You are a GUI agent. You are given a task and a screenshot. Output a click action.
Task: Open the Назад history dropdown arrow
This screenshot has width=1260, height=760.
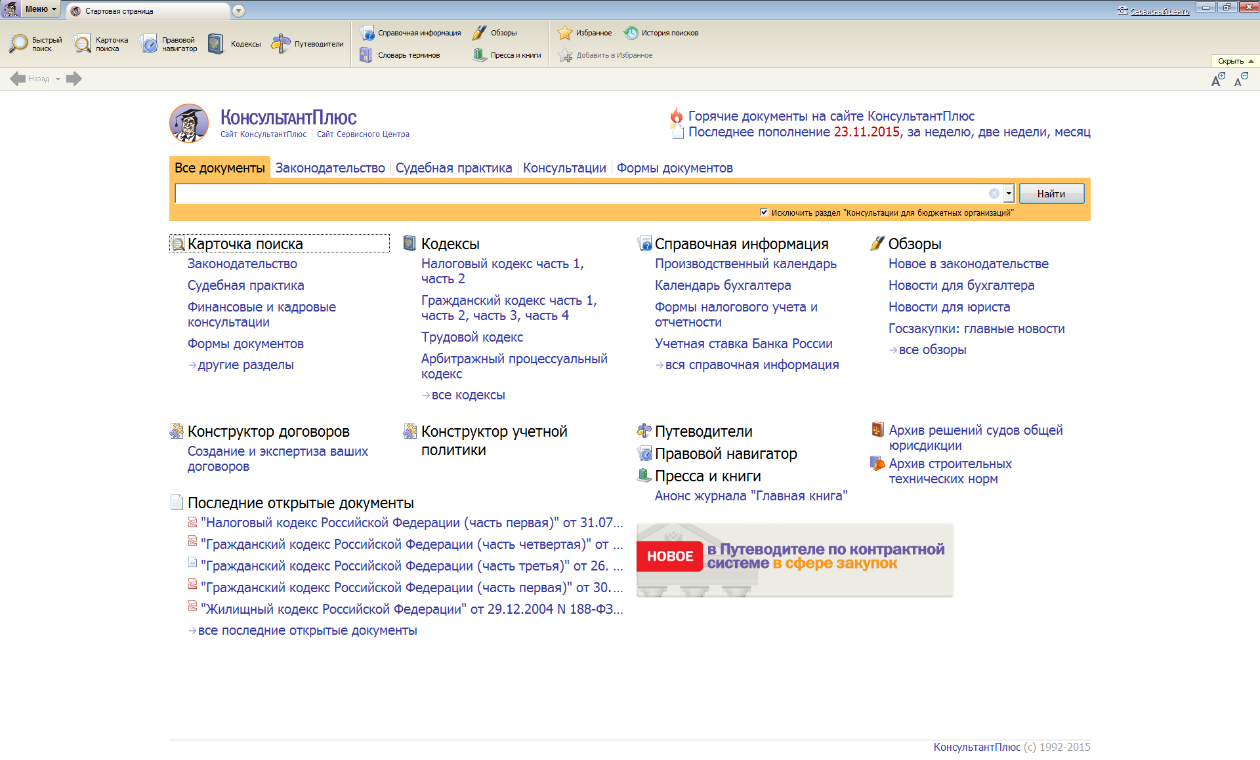(x=58, y=79)
